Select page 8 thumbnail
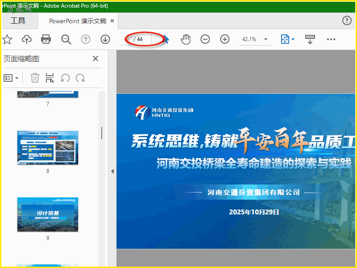 pos(48,148)
